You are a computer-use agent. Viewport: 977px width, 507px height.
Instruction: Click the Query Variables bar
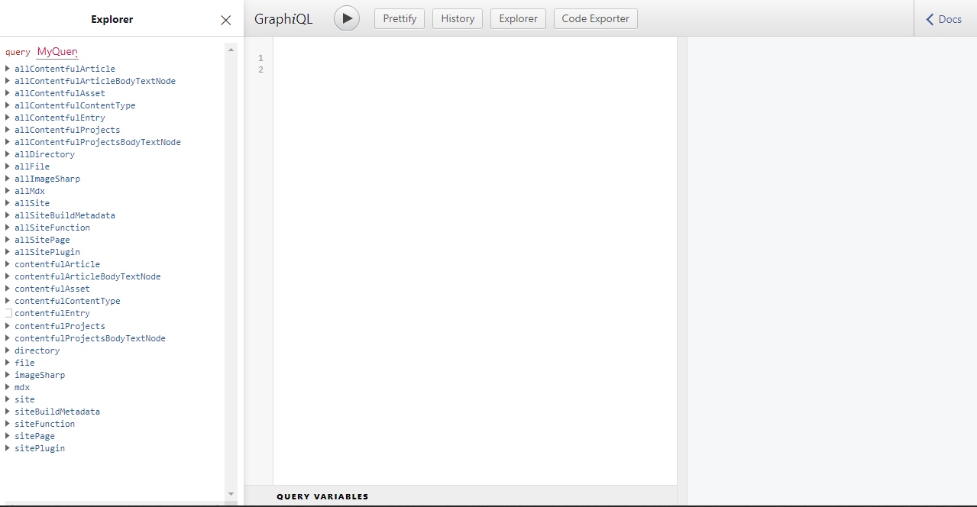[460, 496]
